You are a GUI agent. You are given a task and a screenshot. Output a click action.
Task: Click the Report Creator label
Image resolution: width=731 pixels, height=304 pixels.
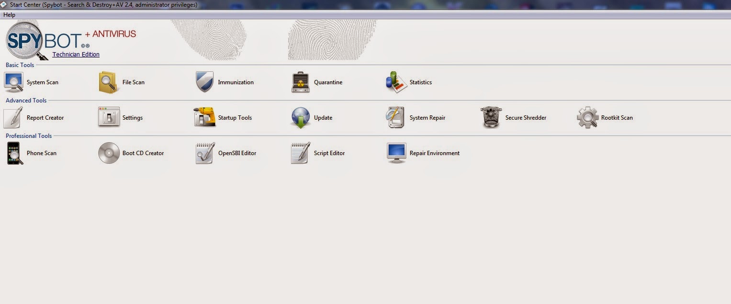point(45,118)
